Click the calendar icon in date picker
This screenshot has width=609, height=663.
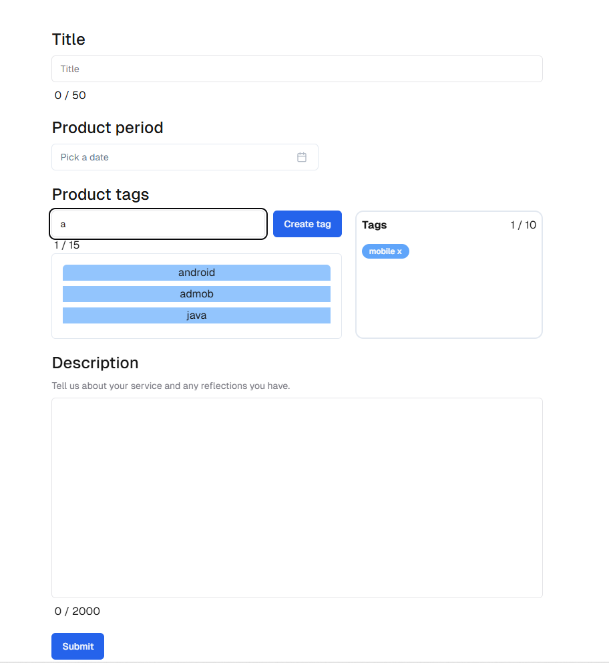(302, 157)
